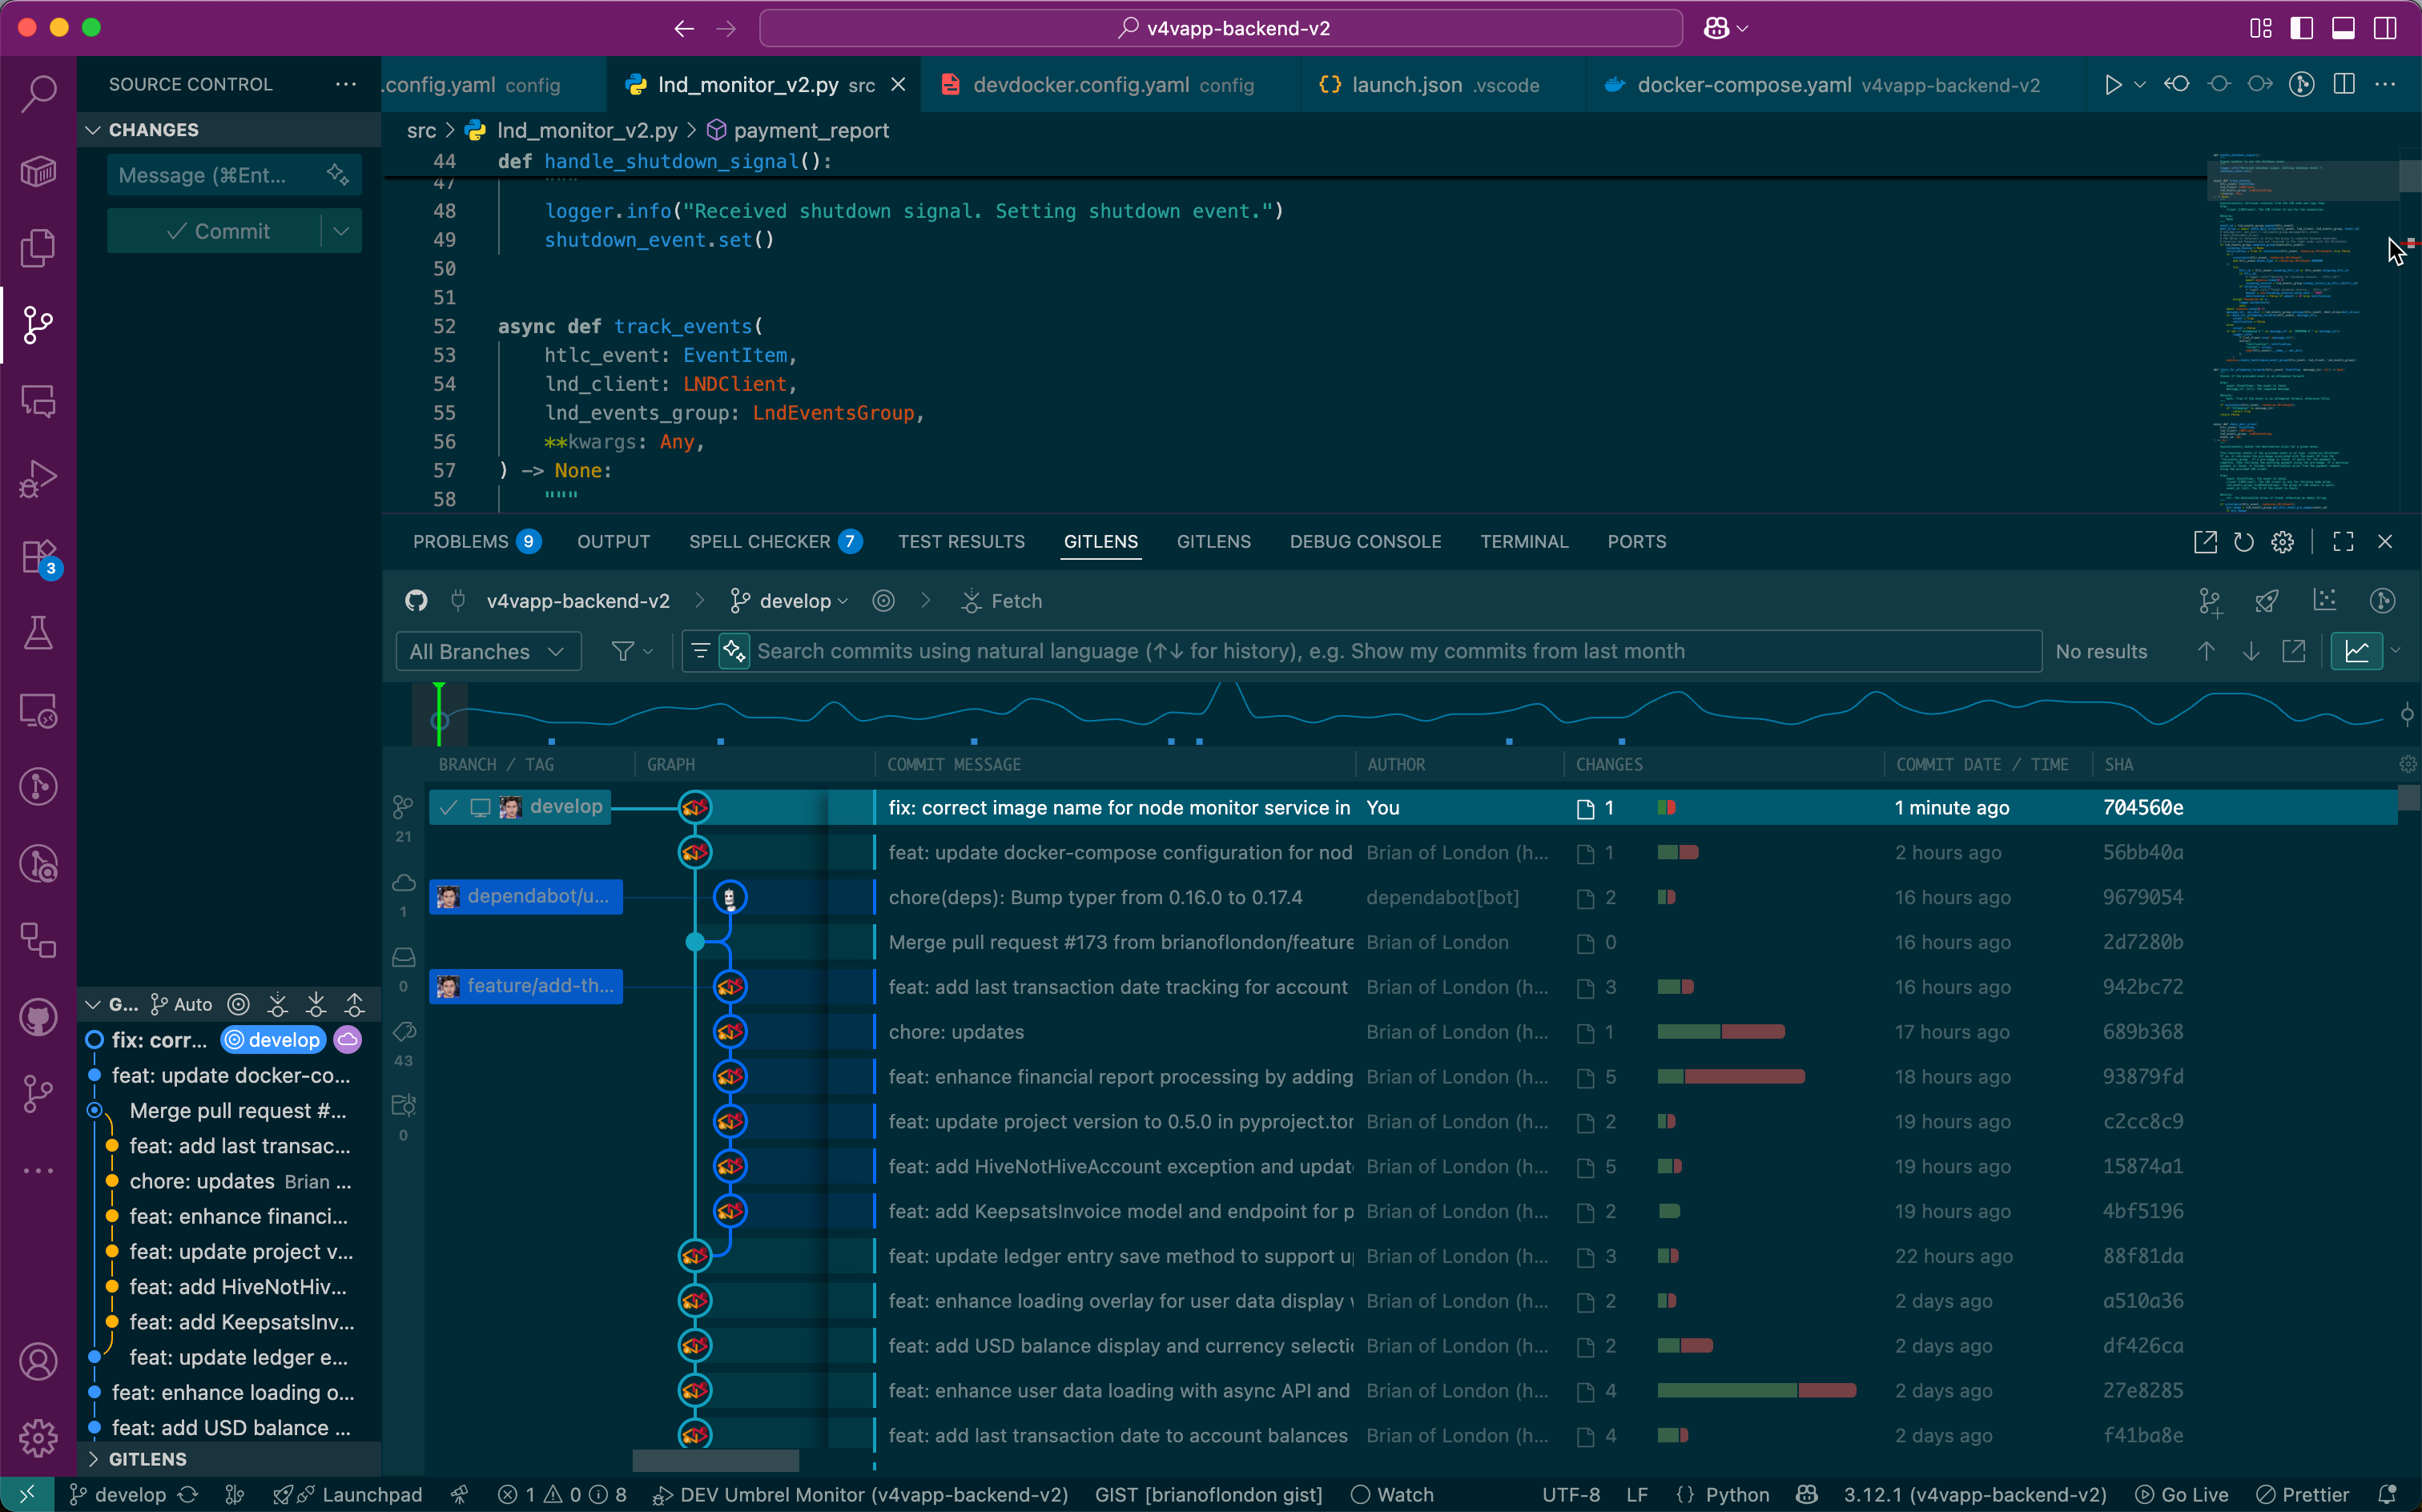Viewport: 2422px width, 1512px height.
Task: Open the Testing beaker view
Action: click(x=38, y=633)
